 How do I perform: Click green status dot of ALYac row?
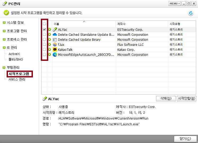(50, 29)
